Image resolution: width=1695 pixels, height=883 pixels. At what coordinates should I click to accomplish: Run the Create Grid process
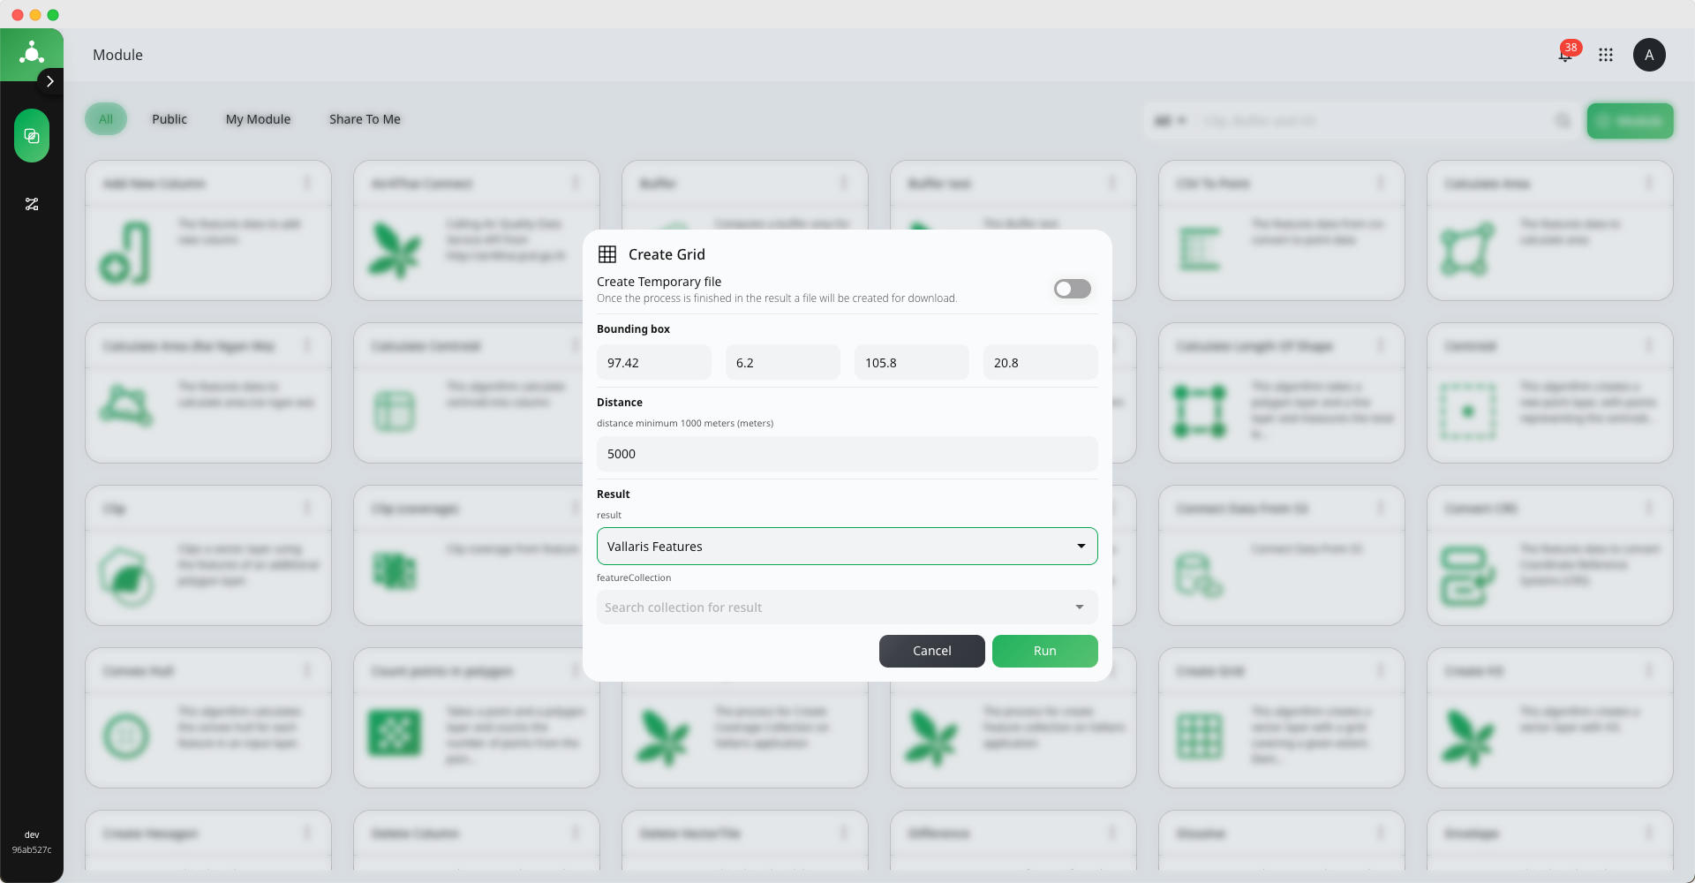coord(1045,651)
